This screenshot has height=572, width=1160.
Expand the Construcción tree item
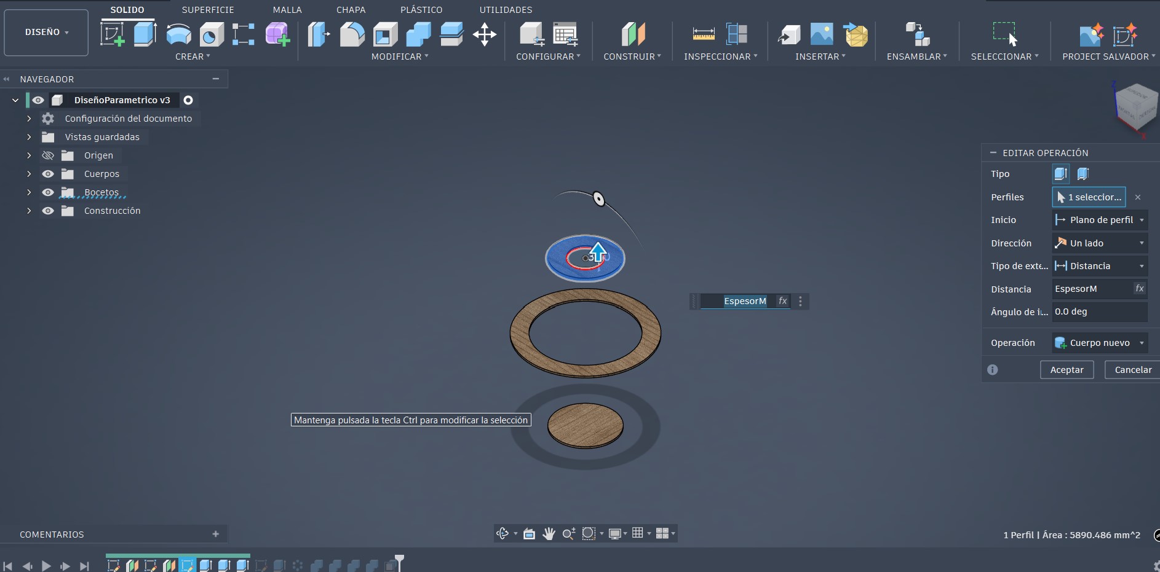click(29, 211)
